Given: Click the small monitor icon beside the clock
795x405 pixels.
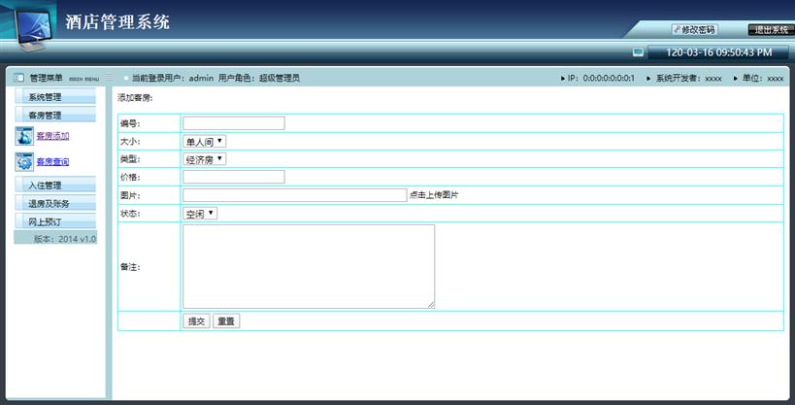Looking at the screenshot, I should tap(638, 52).
